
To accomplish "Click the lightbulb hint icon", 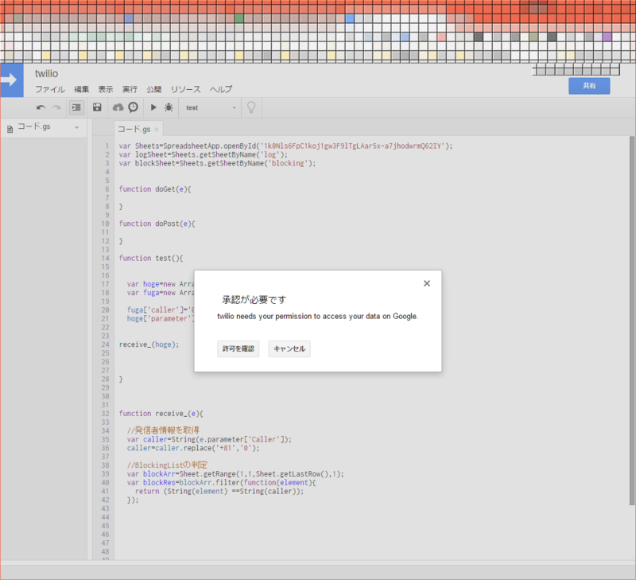I will [251, 107].
